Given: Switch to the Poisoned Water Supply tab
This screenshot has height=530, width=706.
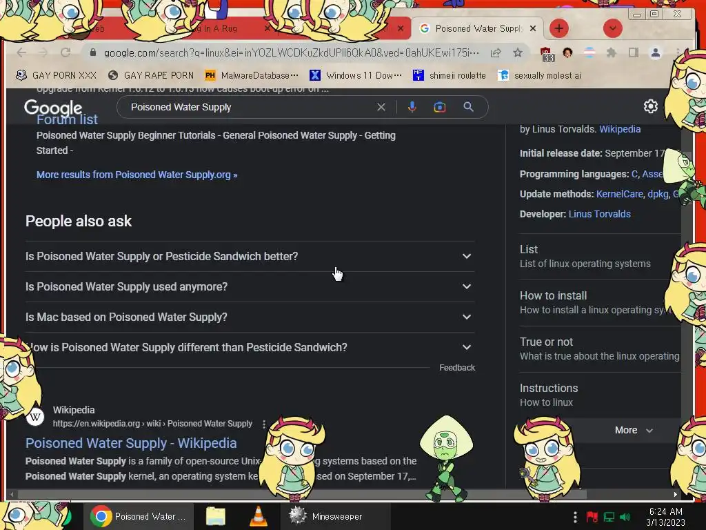Looking at the screenshot, I should [x=477, y=28].
